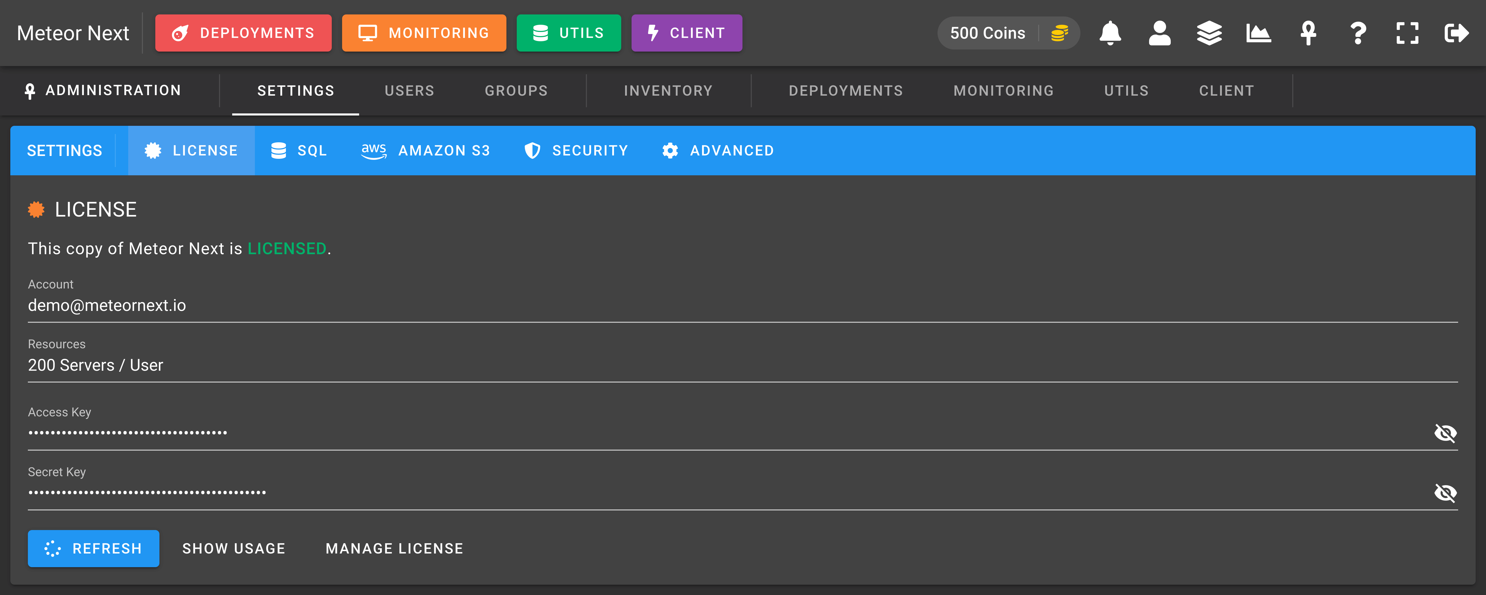Switch to the Utils administration tab

[1126, 90]
